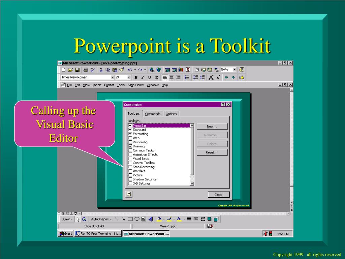Select the Oval drawing tool
Viewport: 345px width, 259px height.
137,219
